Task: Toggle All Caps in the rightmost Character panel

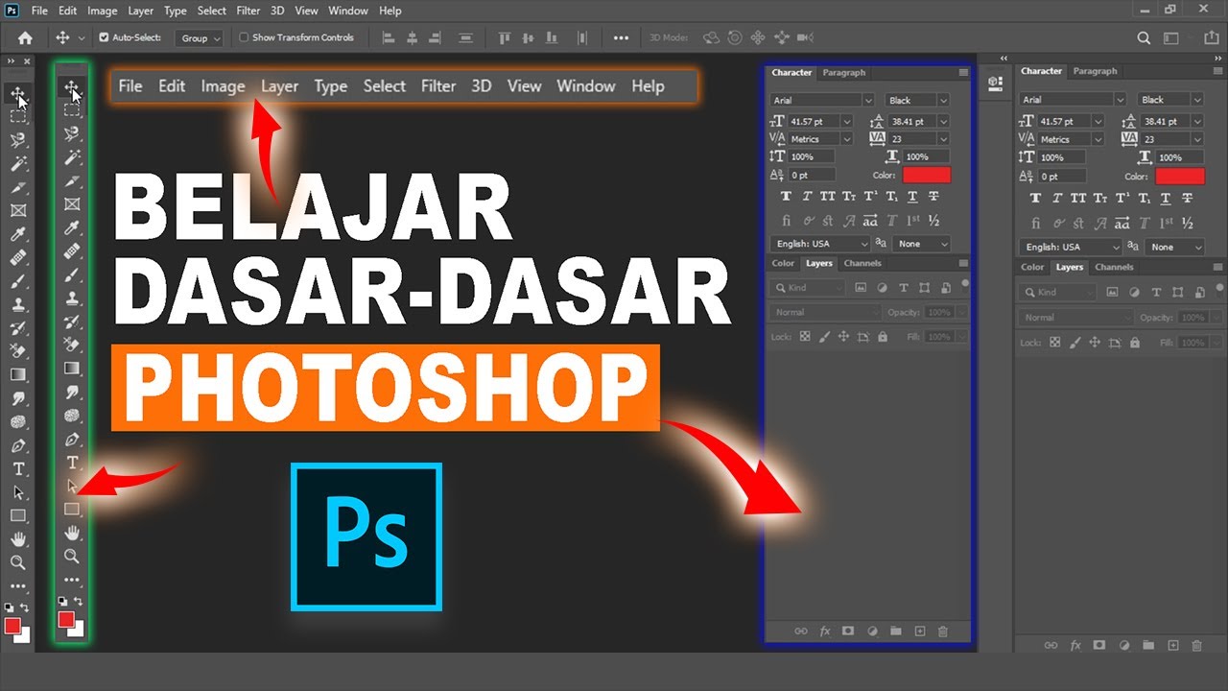Action: pyautogui.click(x=1079, y=199)
